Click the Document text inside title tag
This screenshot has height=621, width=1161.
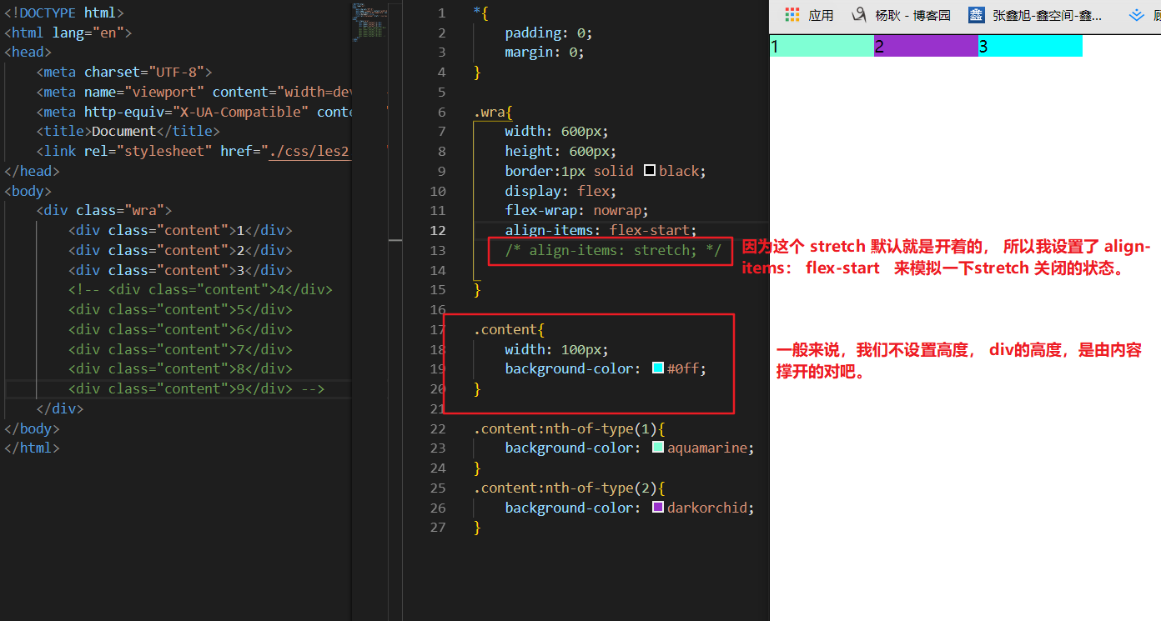click(123, 131)
